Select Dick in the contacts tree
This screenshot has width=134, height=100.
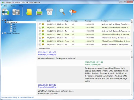pyautogui.click(x=14, y=29)
